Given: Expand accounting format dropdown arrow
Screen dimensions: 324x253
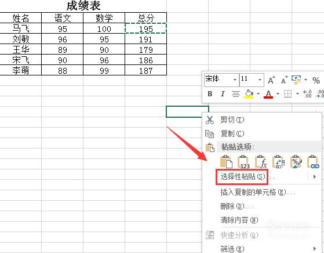Looking at the screenshot, I should pyautogui.click(x=305, y=79).
